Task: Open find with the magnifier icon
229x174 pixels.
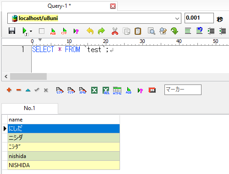Action: [152, 31]
